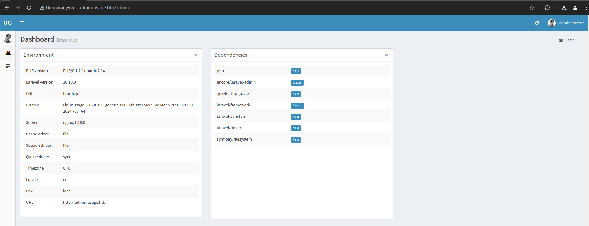589x226 pixels.
Task: Click the not-secure warning triangle icon
Action: [x=42, y=8]
